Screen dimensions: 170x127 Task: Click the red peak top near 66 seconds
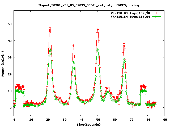click(124, 43)
